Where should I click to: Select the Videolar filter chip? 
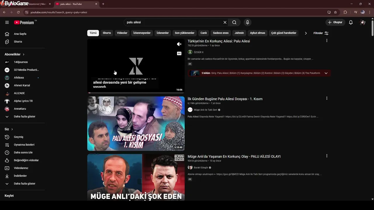pyautogui.click(x=122, y=33)
